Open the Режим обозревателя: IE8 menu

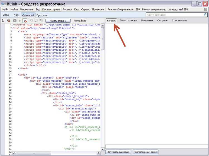(x=123, y=9)
